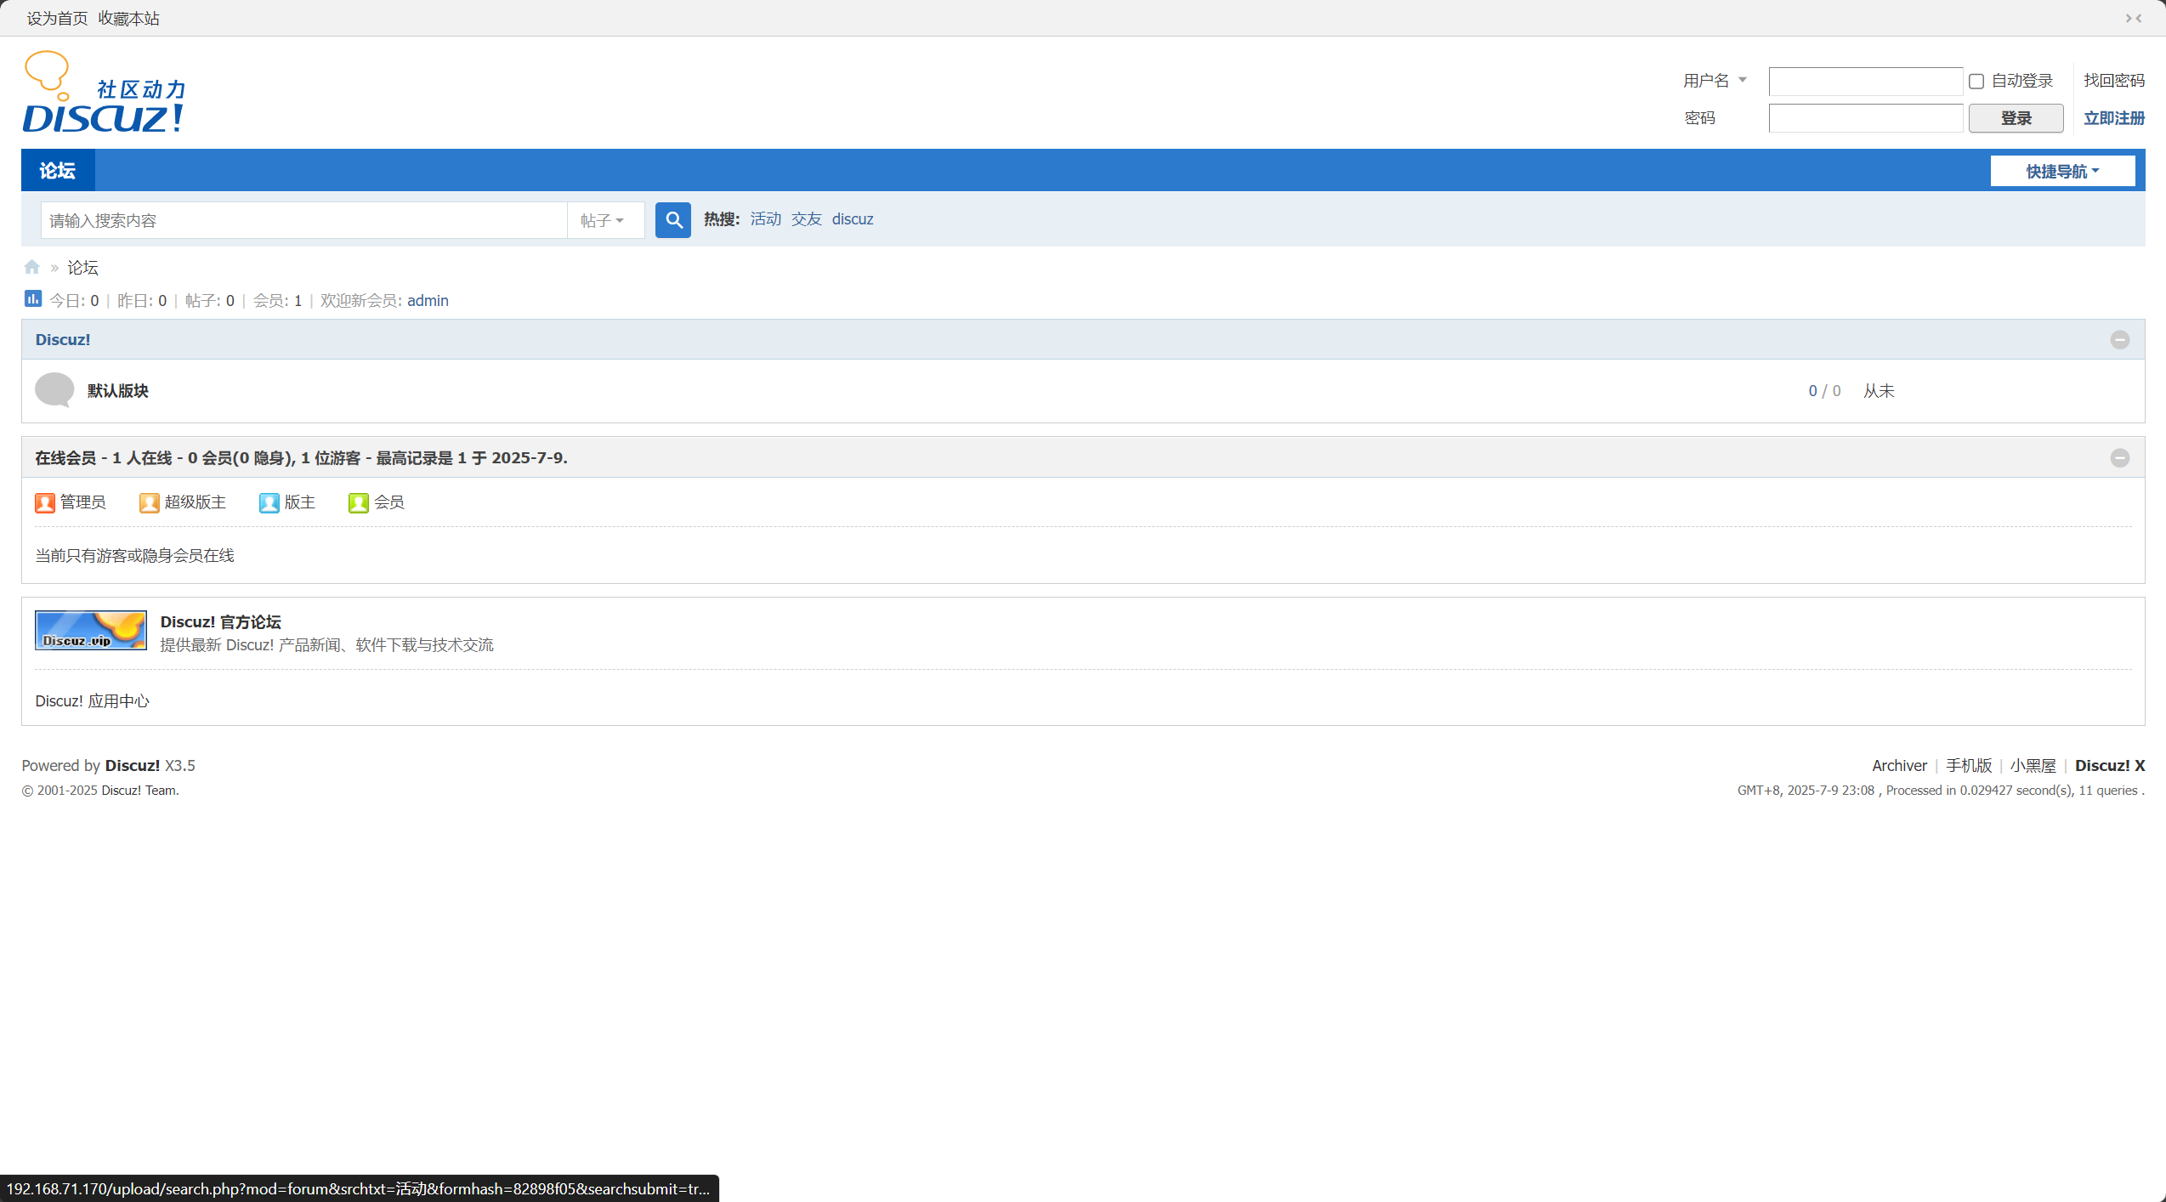
Task: Open the 找回密码 link
Action: click(2113, 81)
